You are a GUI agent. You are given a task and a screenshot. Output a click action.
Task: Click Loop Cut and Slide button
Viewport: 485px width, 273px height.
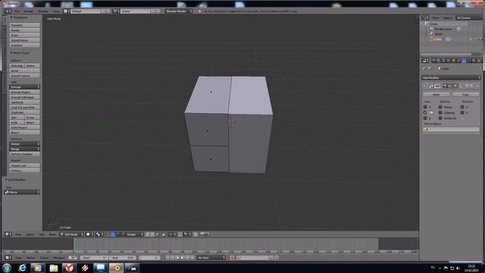[24, 107]
